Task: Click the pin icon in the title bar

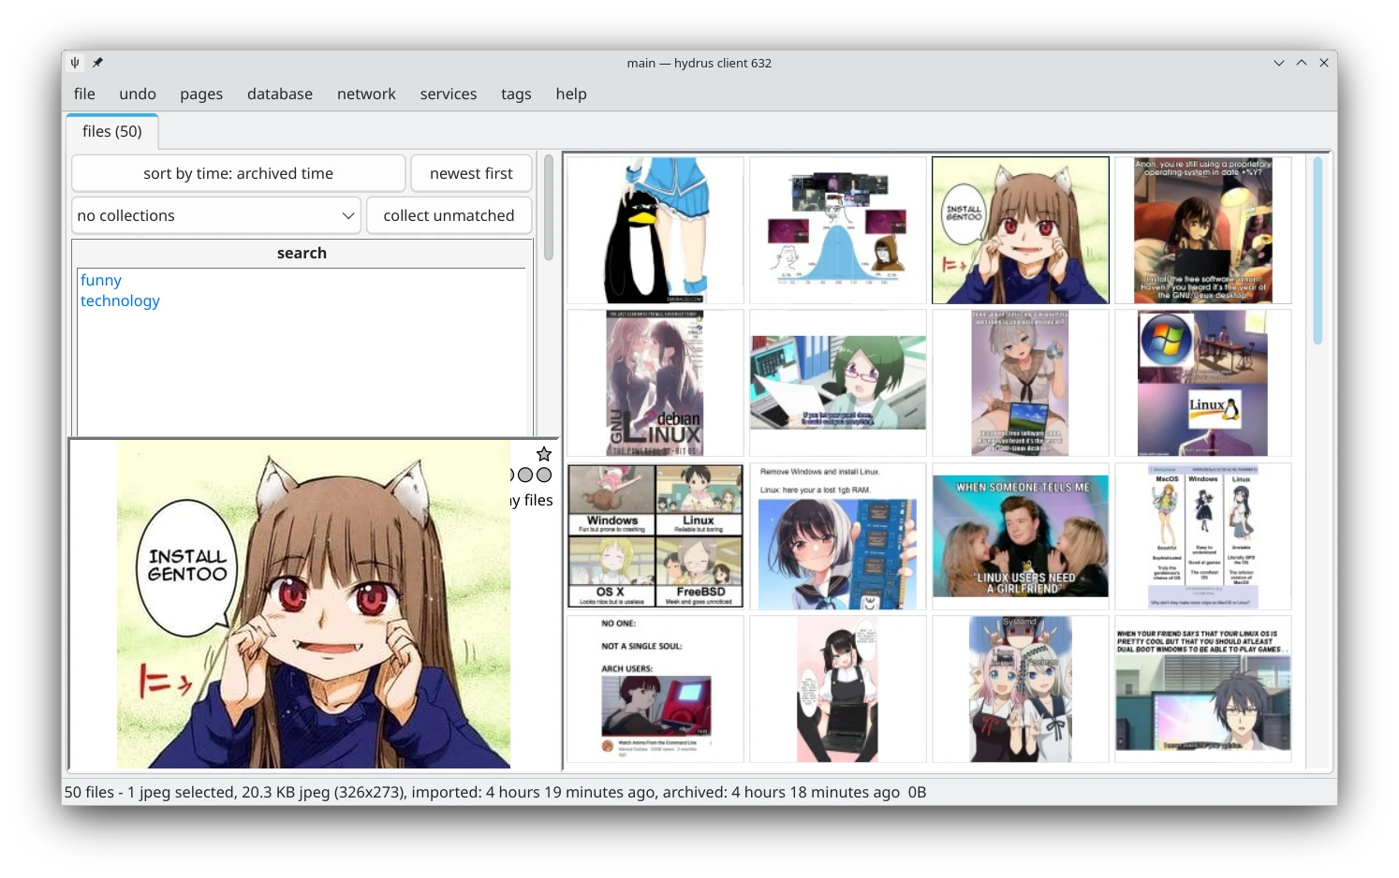Action: tap(96, 62)
